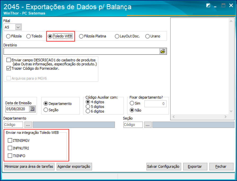Click the Fechar button
The height and width of the screenshot is (181, 237).
pos(221,167)
